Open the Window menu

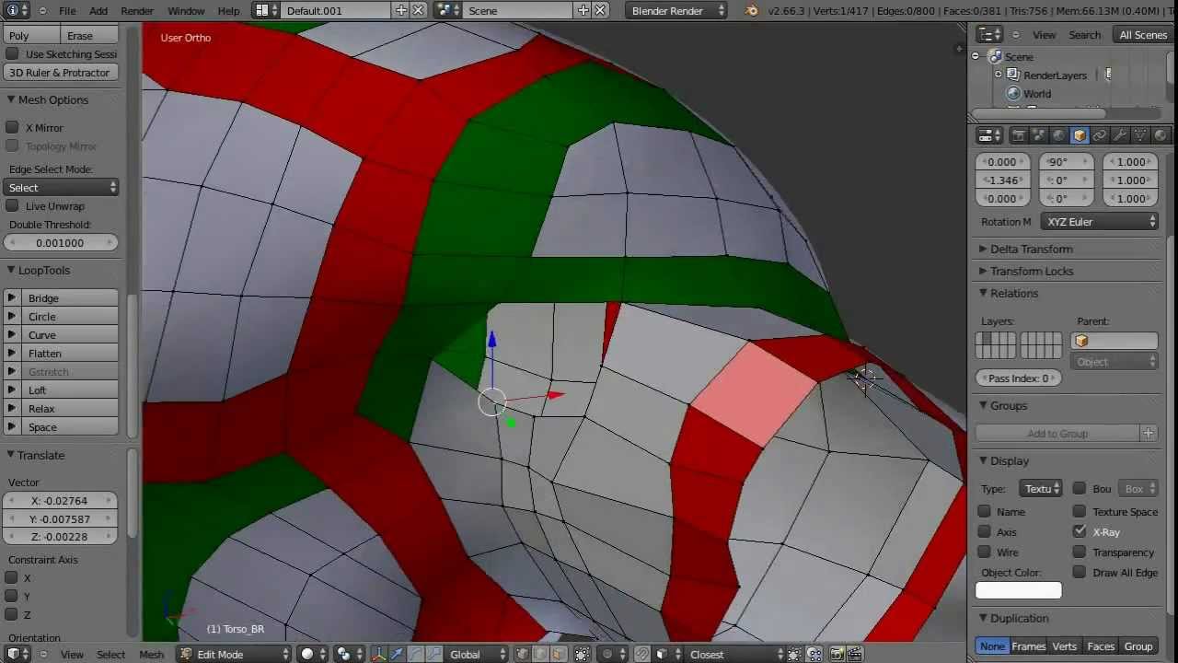pyautogui.click(x=186, y=10)
